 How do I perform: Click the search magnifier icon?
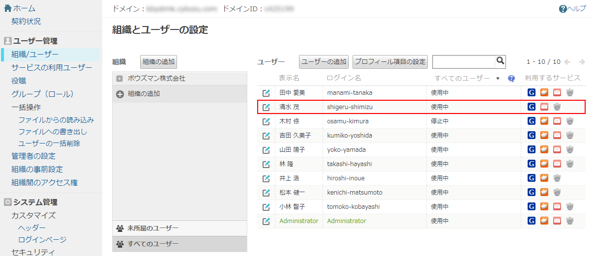[x=501, y=61]
